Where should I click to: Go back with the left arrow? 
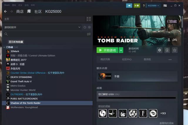point(5,11)
